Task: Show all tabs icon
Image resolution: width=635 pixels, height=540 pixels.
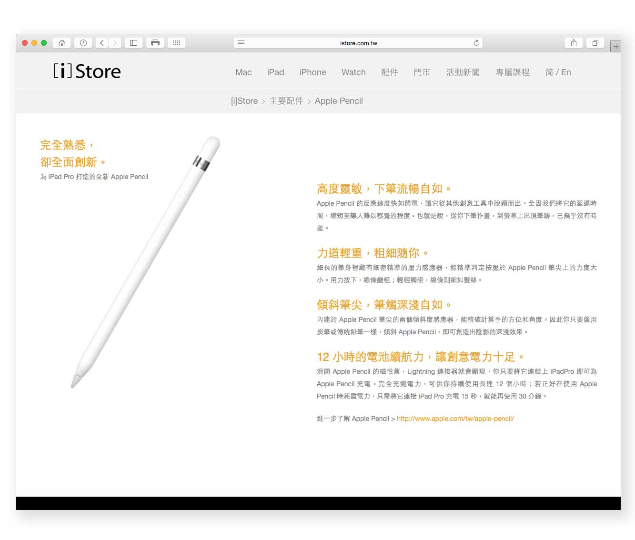Action: [x=595, y=43]
